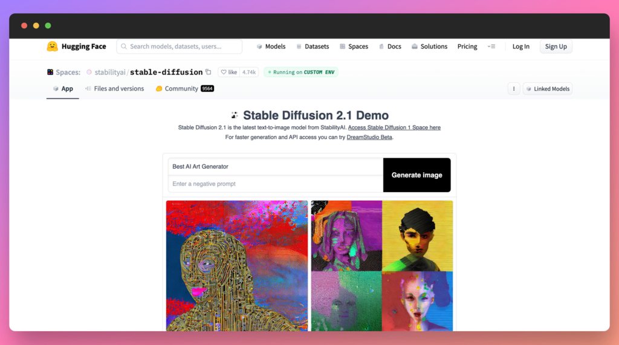619x345 pixels.
Task: Follow Access Stable Diffusion 1 Space link
Action: tap(394, 127)
